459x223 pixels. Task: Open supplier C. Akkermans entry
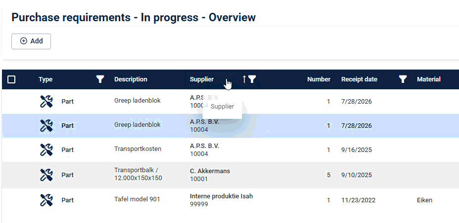(x=210, y=171)
